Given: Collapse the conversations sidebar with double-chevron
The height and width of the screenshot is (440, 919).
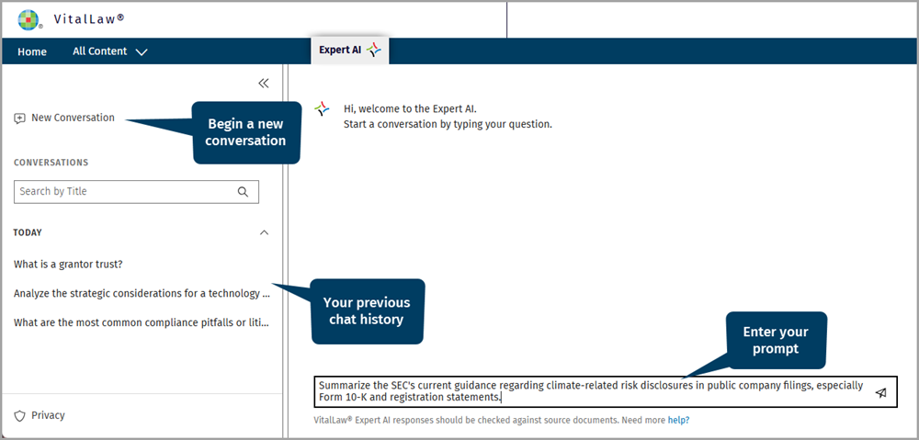Looking at the screenshot, I should (x=264, y=84).
